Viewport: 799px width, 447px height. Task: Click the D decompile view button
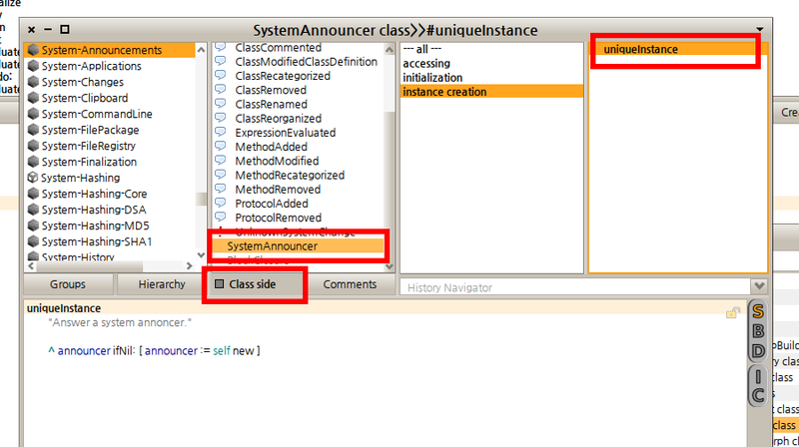[x=757, y=351]
